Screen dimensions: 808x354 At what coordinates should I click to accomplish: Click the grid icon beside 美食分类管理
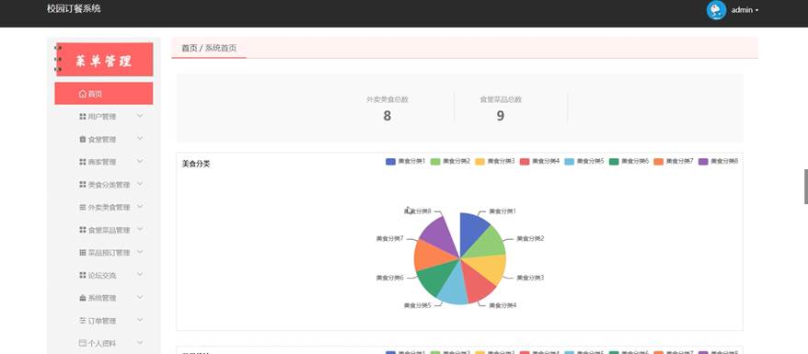click(x=83, y=185)
